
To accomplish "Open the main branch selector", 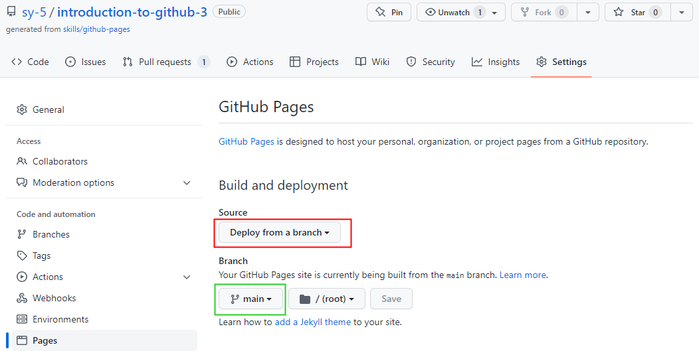I will [251, 299].
